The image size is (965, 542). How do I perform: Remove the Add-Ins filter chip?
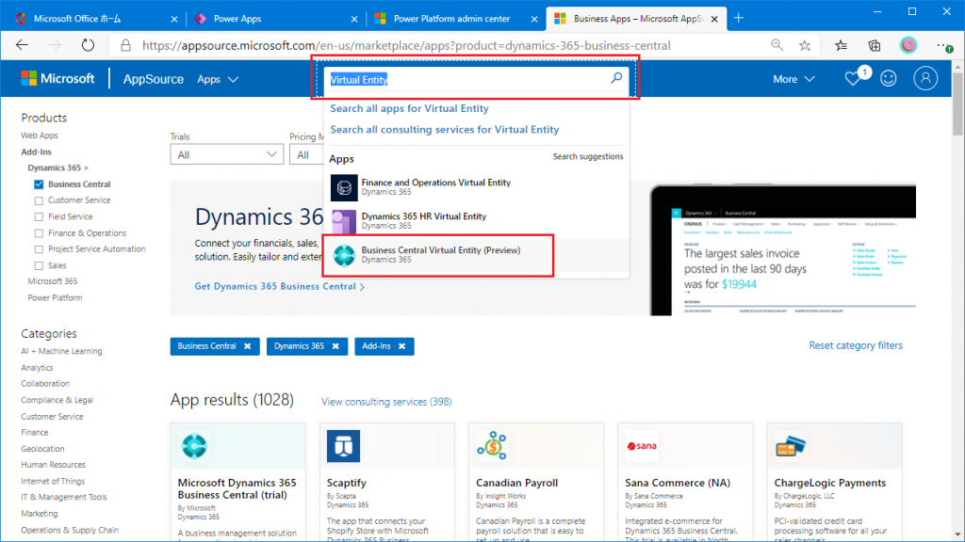[x=401, y=346]
